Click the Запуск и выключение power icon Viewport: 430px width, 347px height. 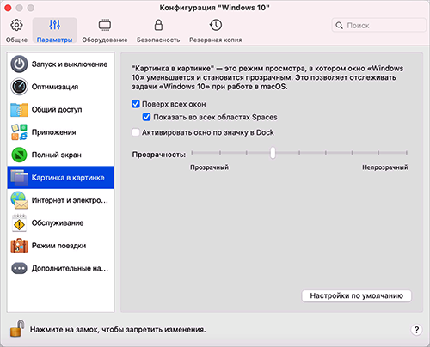pos(19,64)
